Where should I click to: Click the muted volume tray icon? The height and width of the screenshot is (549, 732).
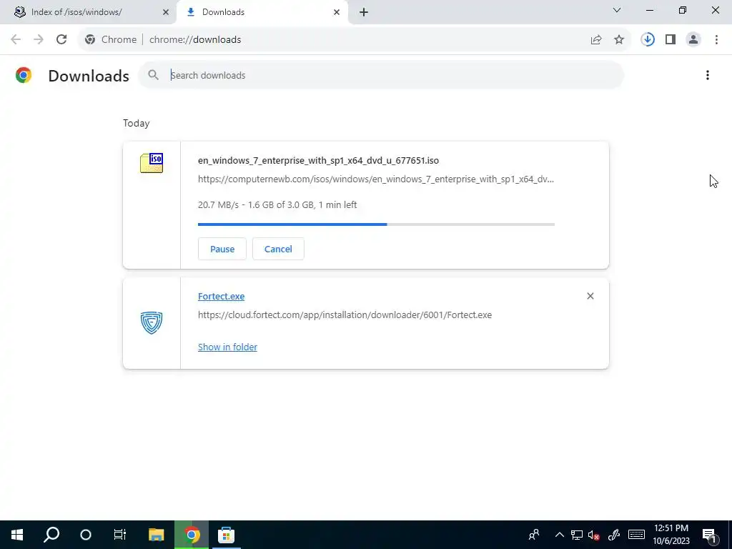click(x=594, y=535)
